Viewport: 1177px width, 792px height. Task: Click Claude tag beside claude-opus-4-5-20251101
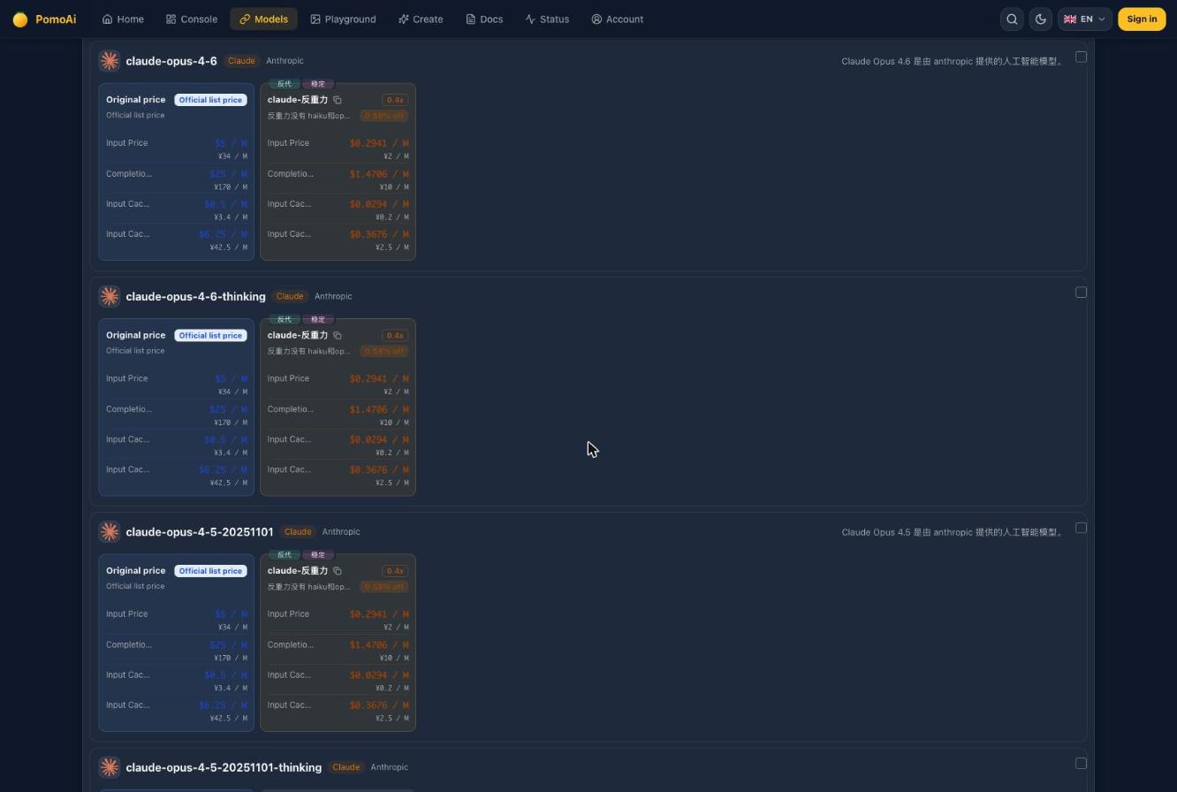(x=298, y=532)
